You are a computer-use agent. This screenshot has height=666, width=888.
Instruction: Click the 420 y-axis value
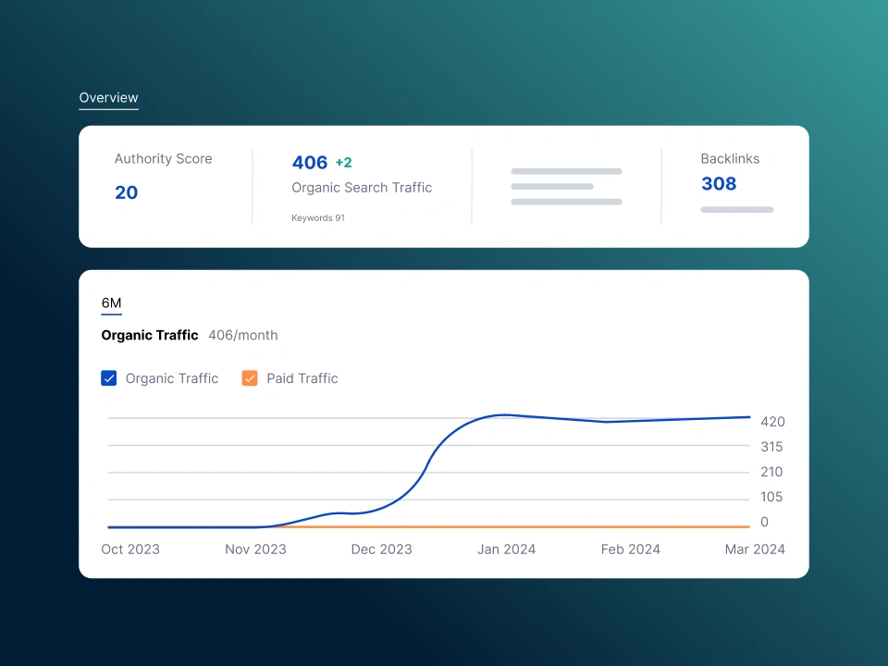point(772,422)
